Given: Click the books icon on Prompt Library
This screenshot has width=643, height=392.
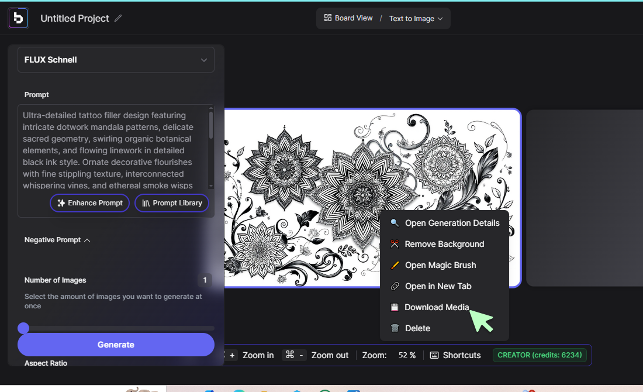Looking at the screenshot, I should (146, 203).
